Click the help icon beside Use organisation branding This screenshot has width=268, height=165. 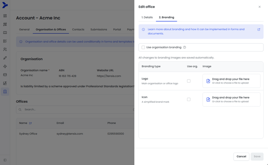(184, 48)
